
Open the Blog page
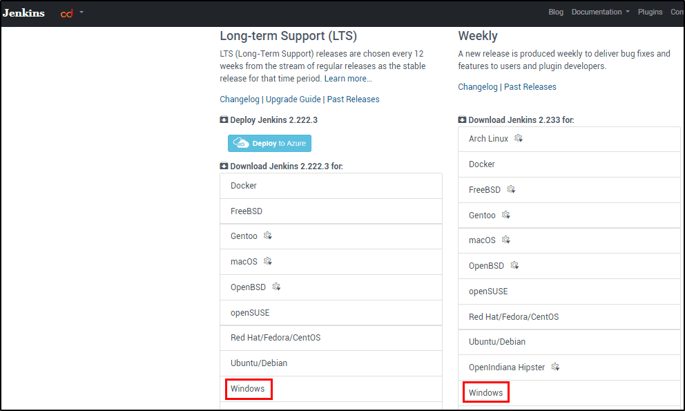coord(555,12)
